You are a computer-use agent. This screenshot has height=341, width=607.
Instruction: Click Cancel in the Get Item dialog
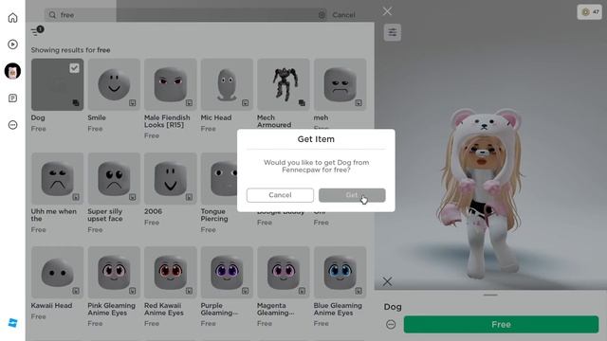(280, 195)
